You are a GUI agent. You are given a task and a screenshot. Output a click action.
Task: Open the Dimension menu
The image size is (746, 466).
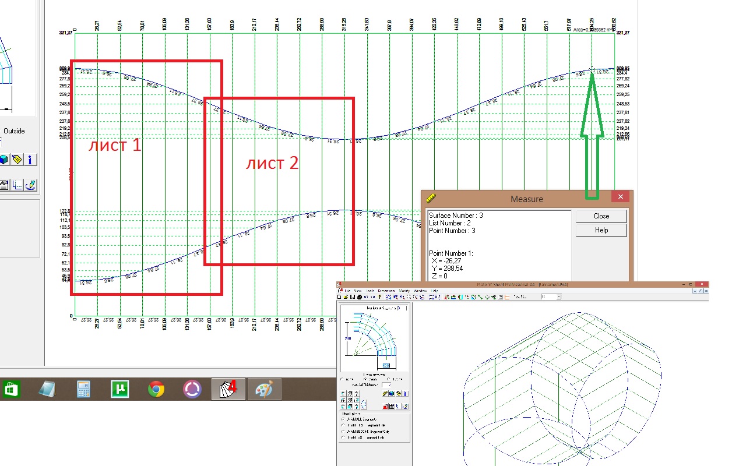tap(386, 291)
